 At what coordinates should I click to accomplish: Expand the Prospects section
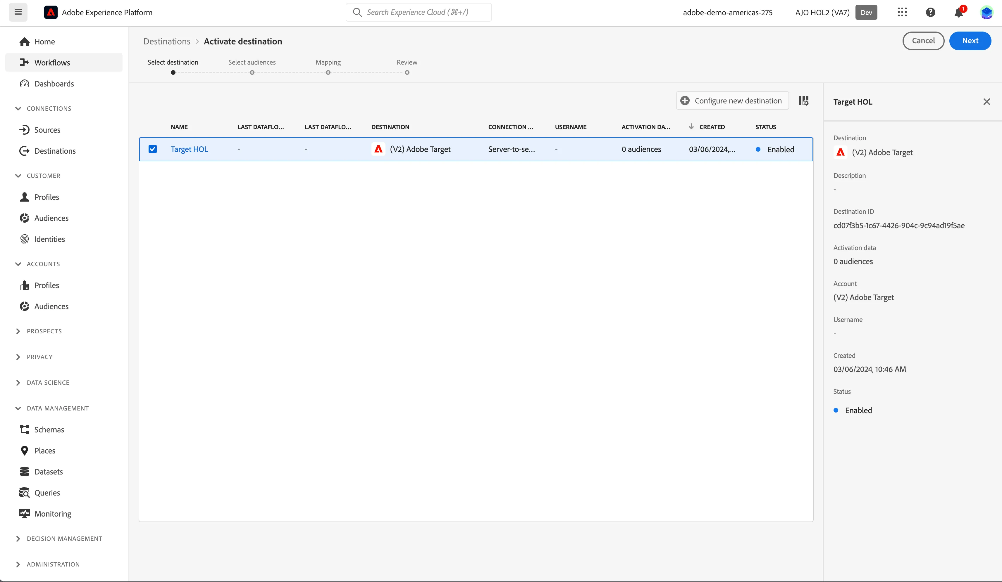click(x=38, y=331)
